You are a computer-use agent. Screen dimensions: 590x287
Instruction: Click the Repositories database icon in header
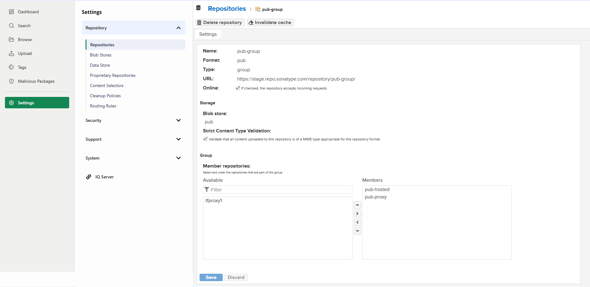pyautogui.click(x=198, y=8)
